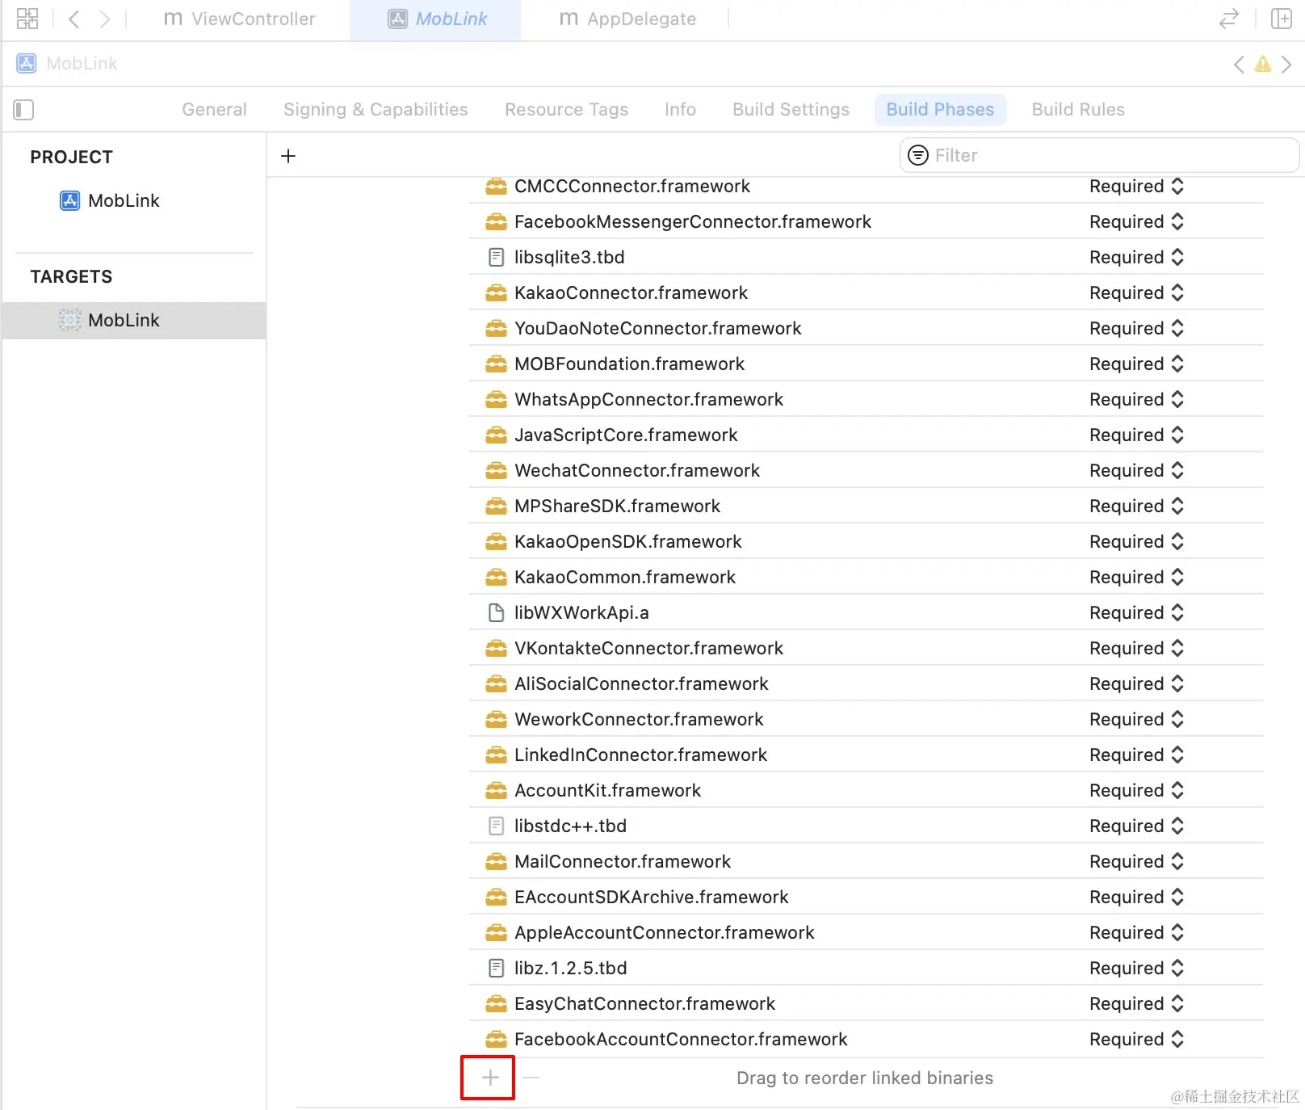Add new build phase plus button
The image size is (1305, 1110).
coord(288,156)
